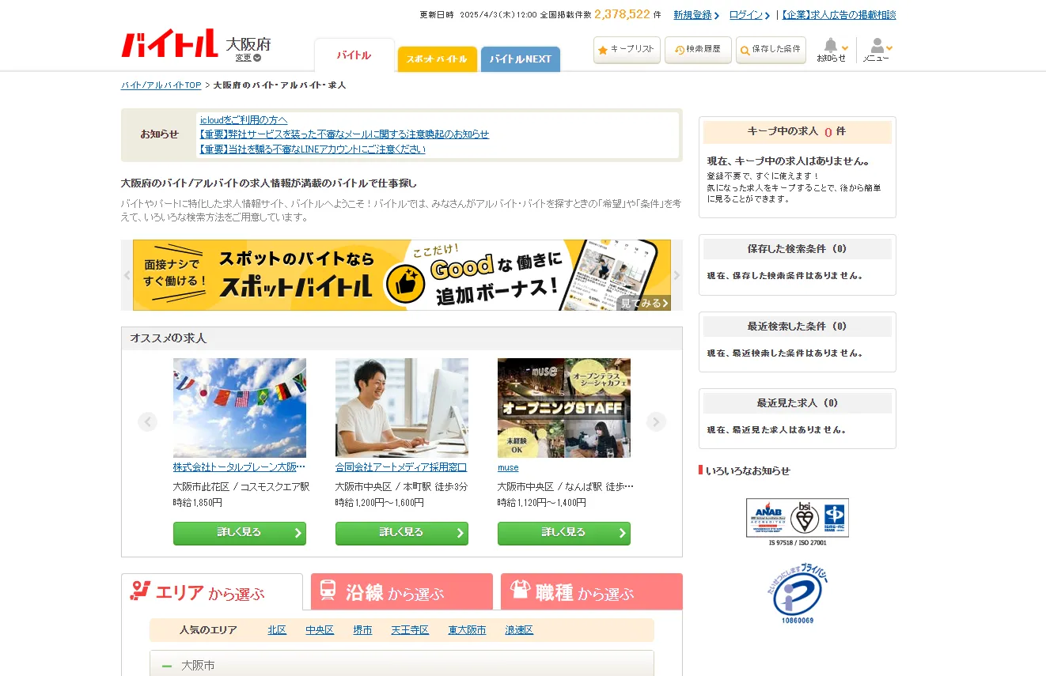1046x676 pixels.
Task: Select the バイトル tab
Action: coord(354,55)
